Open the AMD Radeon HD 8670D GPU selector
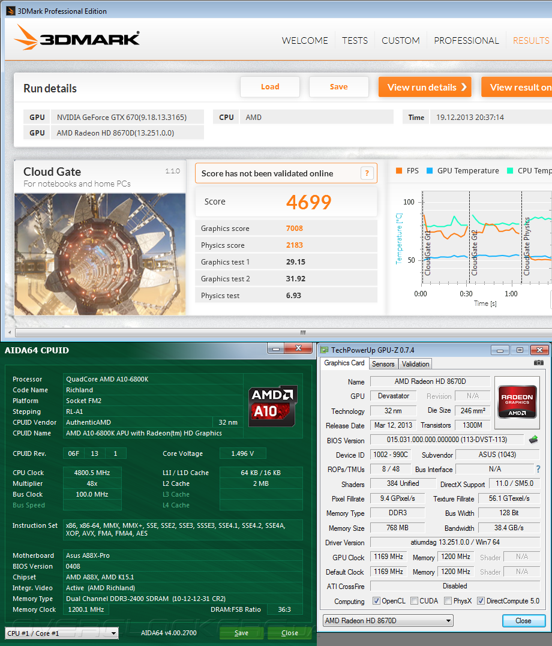Image resolution: width=552 pixels, height=646 pixels. (388, 620)
